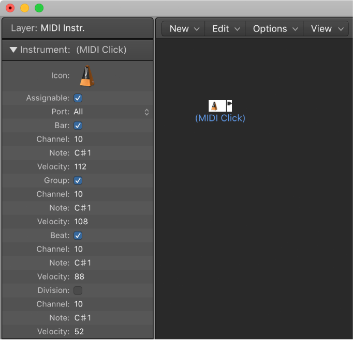The image size is (353, 340).
Task: Click the Beat Channel value 10
Action: pyautogui.click(x=79, y=249)
